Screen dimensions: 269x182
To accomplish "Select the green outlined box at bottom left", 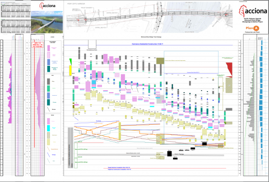I will click(75, 155).
